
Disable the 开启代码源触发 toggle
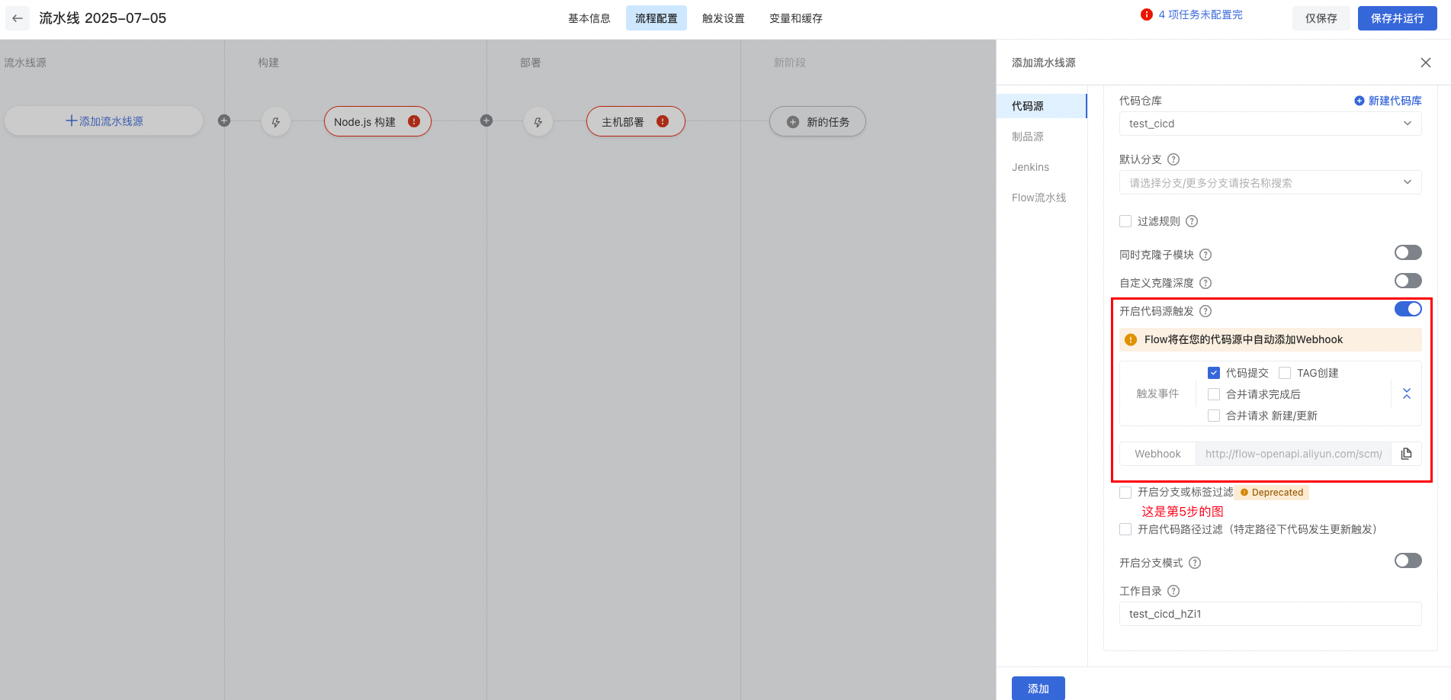click(1408, 309)
